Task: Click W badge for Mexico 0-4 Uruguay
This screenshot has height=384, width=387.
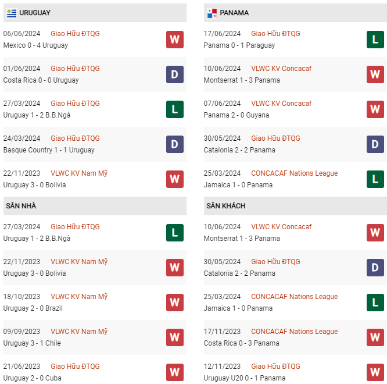Action: [175, 40]
